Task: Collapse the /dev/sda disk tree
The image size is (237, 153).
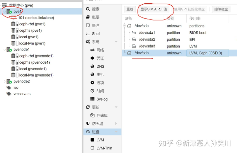Action: tap(124, 26)
